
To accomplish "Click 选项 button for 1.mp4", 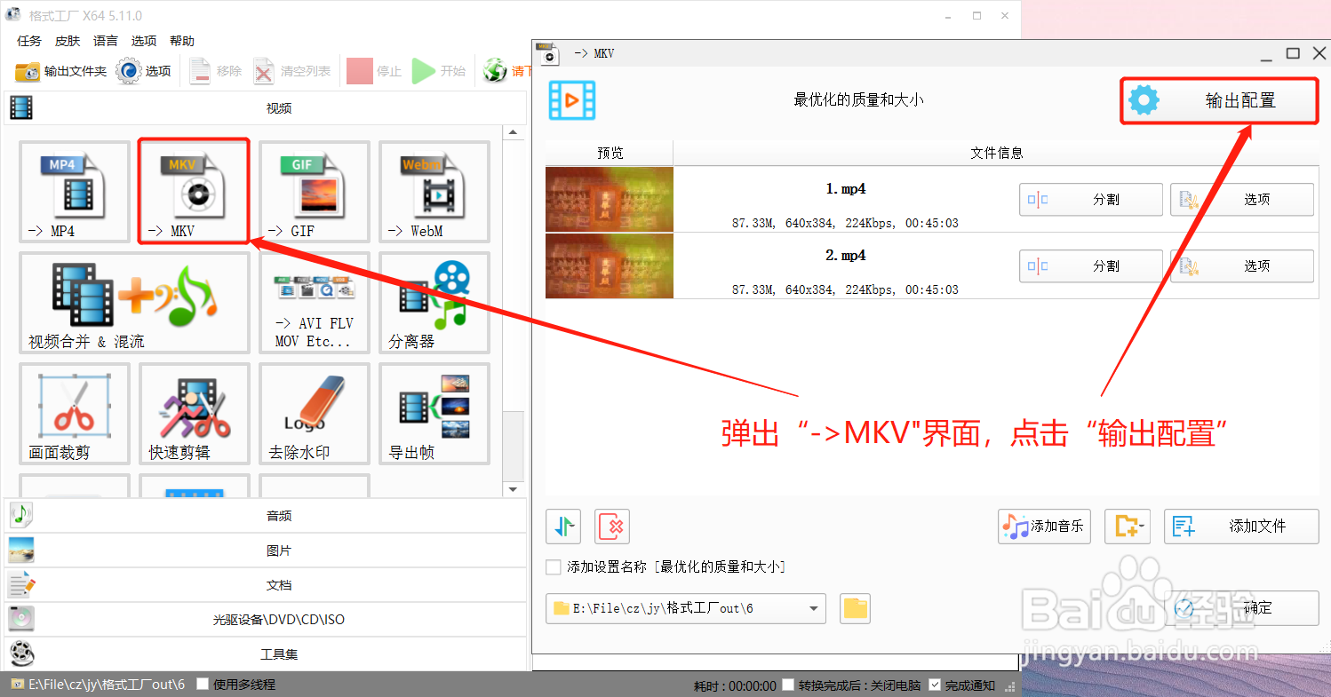I will click(1242, 200).
